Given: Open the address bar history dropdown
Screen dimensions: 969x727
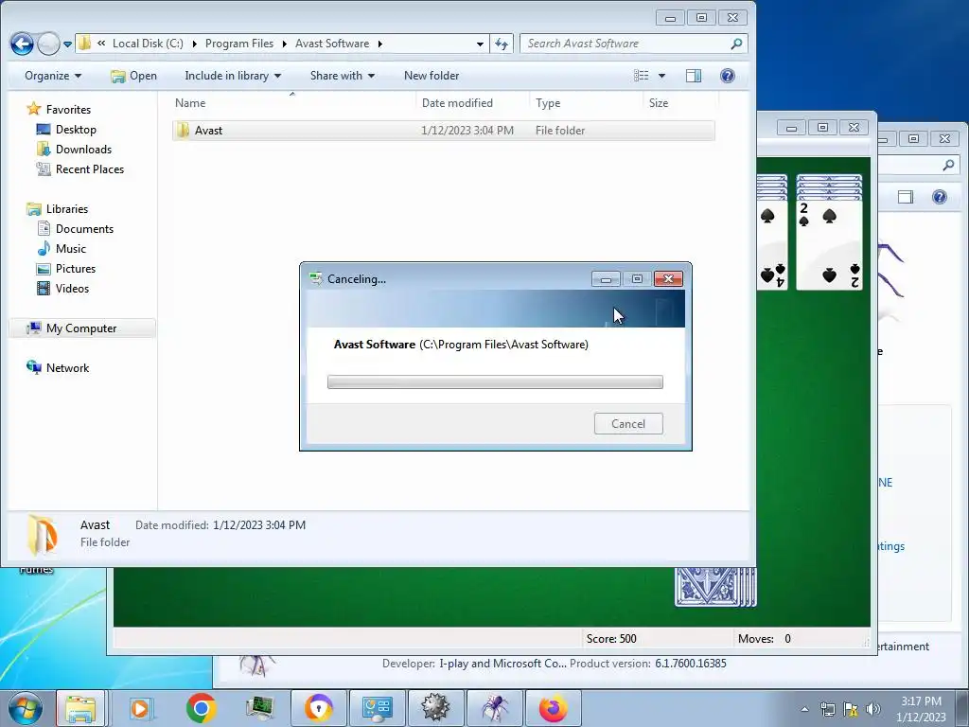Looking at the screenshot, I should coord(480,44).
